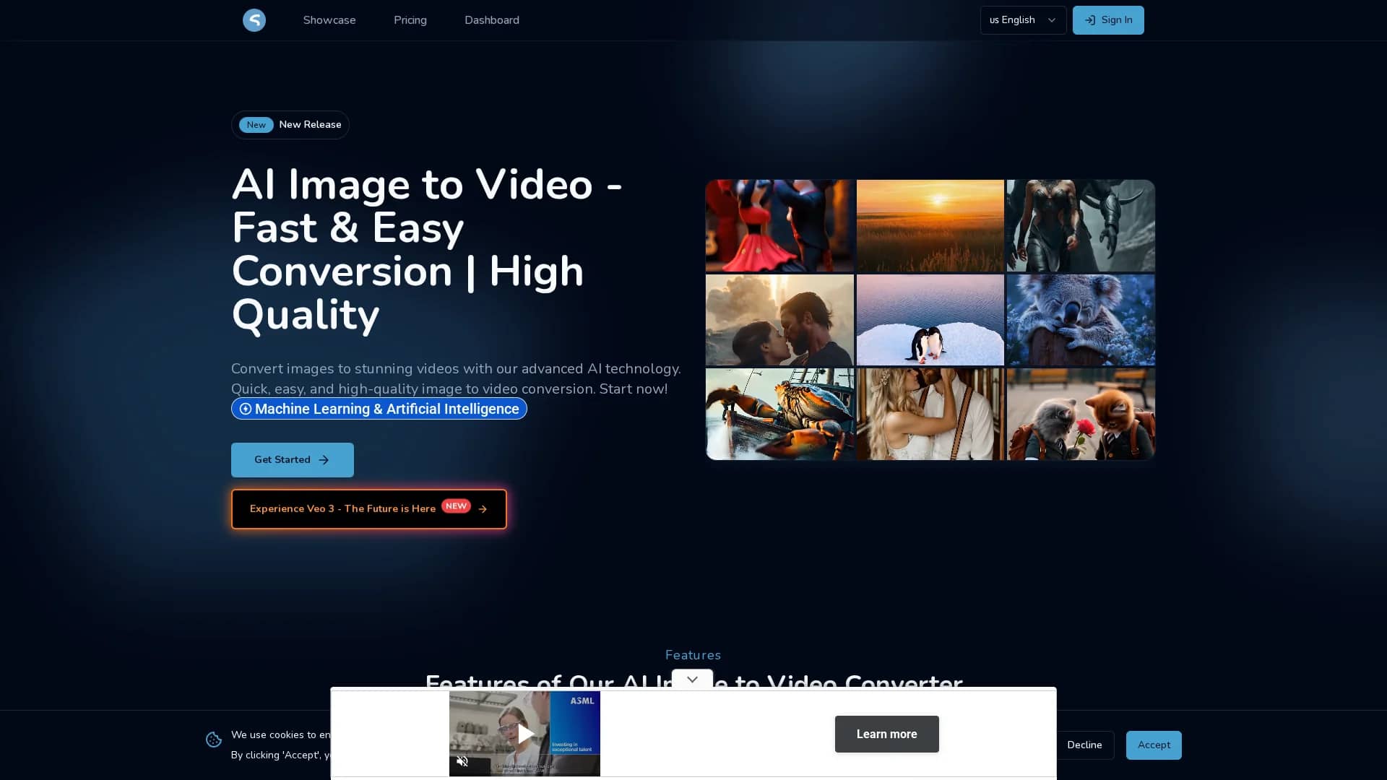The height and width of the screenshot is (780, 1387).
Task: Select the armored woman thumbnail
Action: pyautogui.click(x=1081, y=225)
